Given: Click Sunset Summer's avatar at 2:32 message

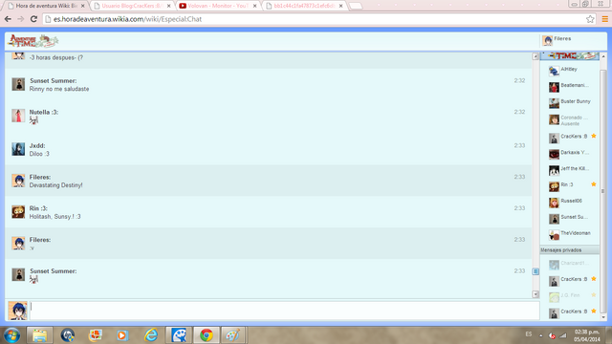Looking at the screenshot, I should coord(18,84).
